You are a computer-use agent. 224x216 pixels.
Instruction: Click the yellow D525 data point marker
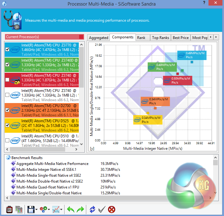click(148, 113)
